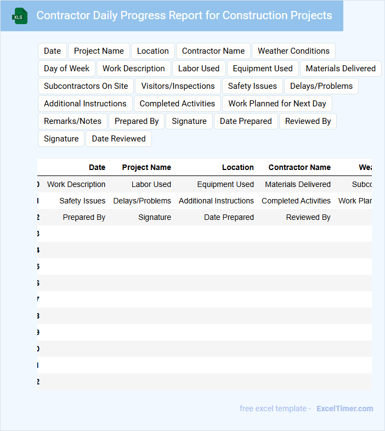
Task: Click the Equipment Used tag
Action: click(263, 69)
